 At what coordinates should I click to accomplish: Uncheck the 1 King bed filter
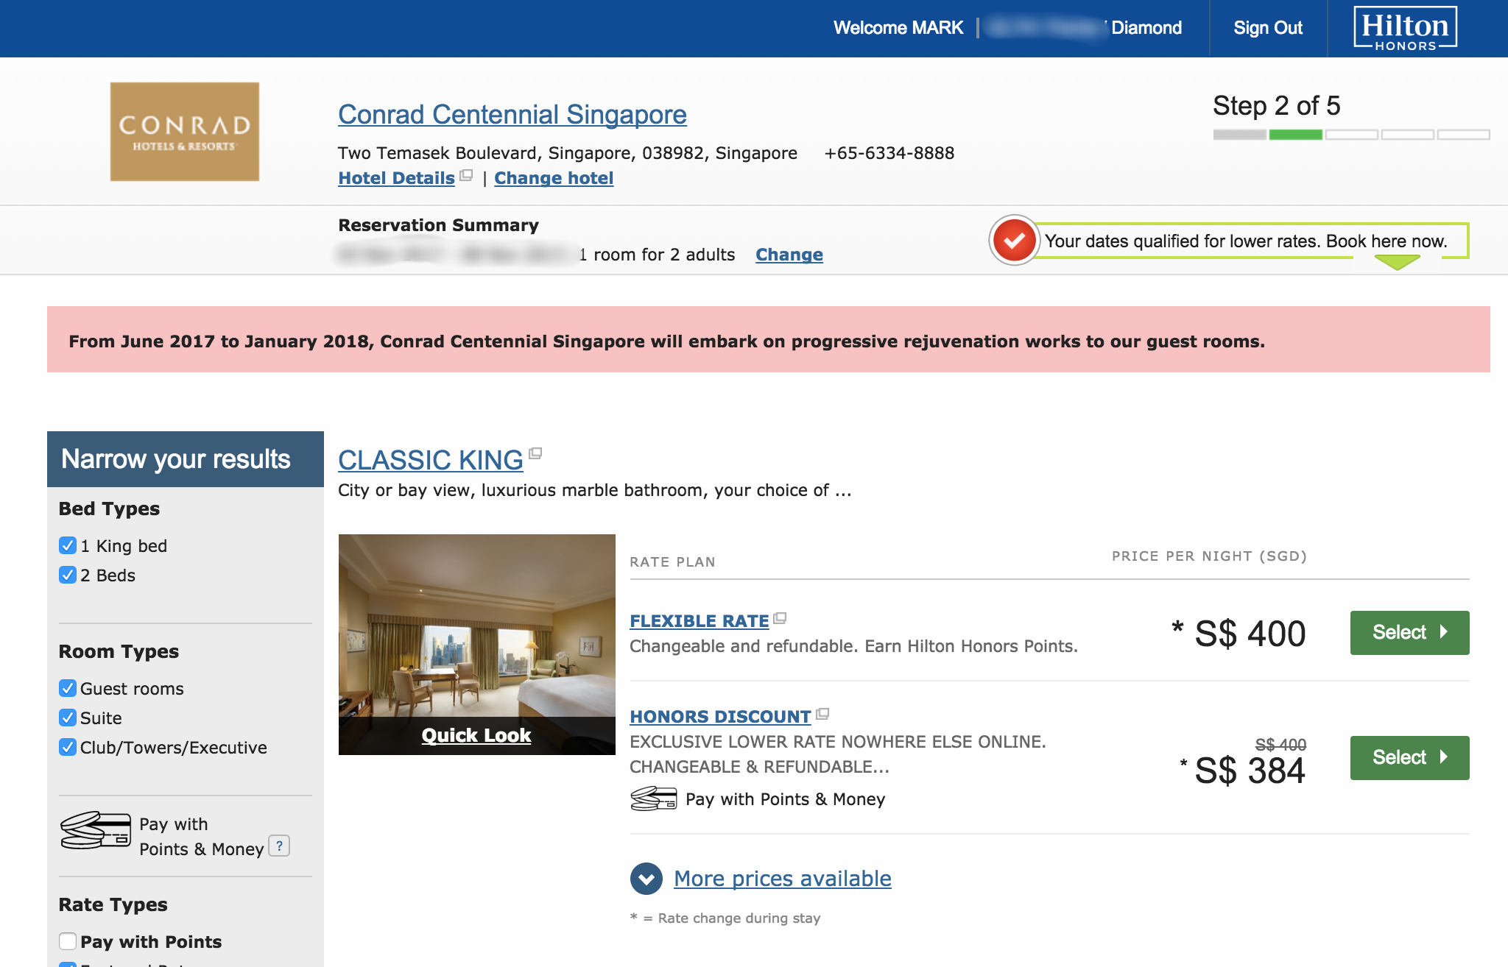[68, 545]
